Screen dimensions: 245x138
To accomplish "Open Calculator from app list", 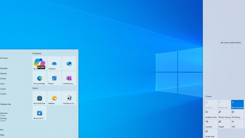I will click(x=4, y=68).
